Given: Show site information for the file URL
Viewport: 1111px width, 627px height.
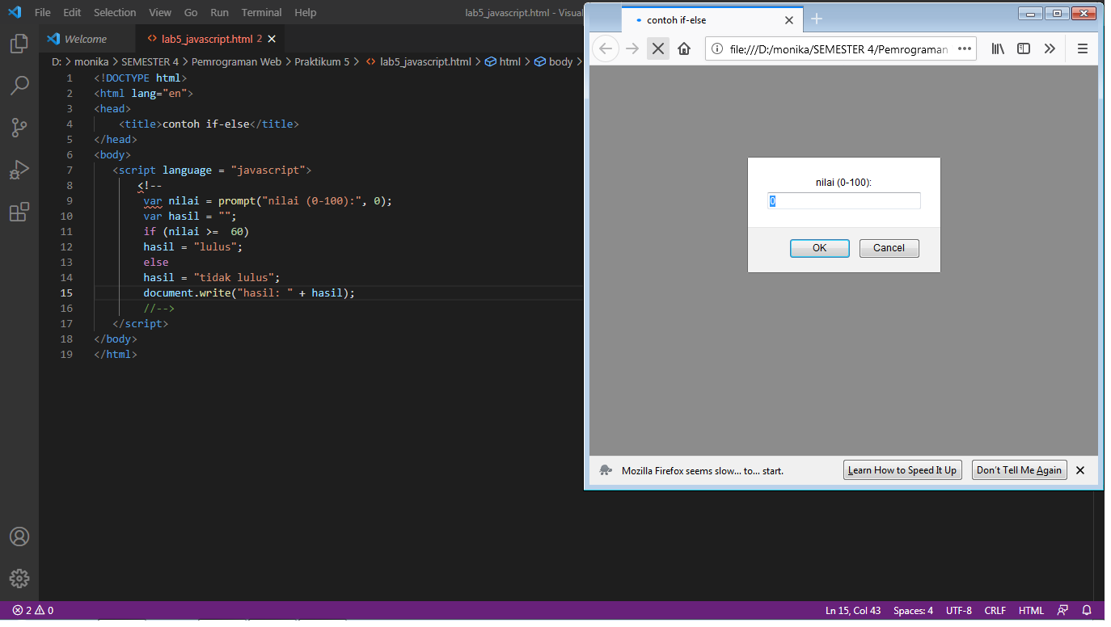Looking at the screenshot, I should click(716, 48).
